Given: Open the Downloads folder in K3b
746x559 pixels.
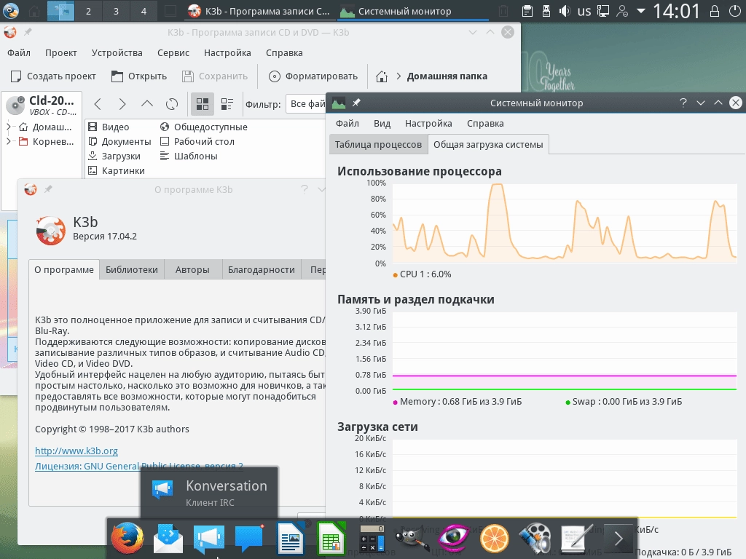Looking at the screenshot, I should [114, 156].
